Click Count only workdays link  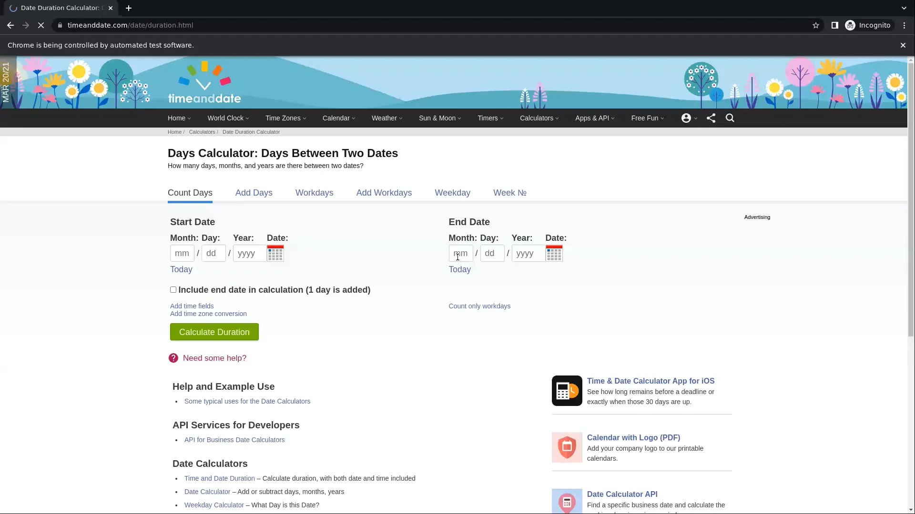tap(479, 306)
